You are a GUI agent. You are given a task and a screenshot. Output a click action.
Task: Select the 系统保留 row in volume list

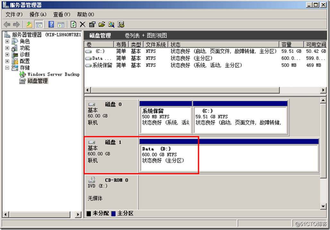pos(102,65)
